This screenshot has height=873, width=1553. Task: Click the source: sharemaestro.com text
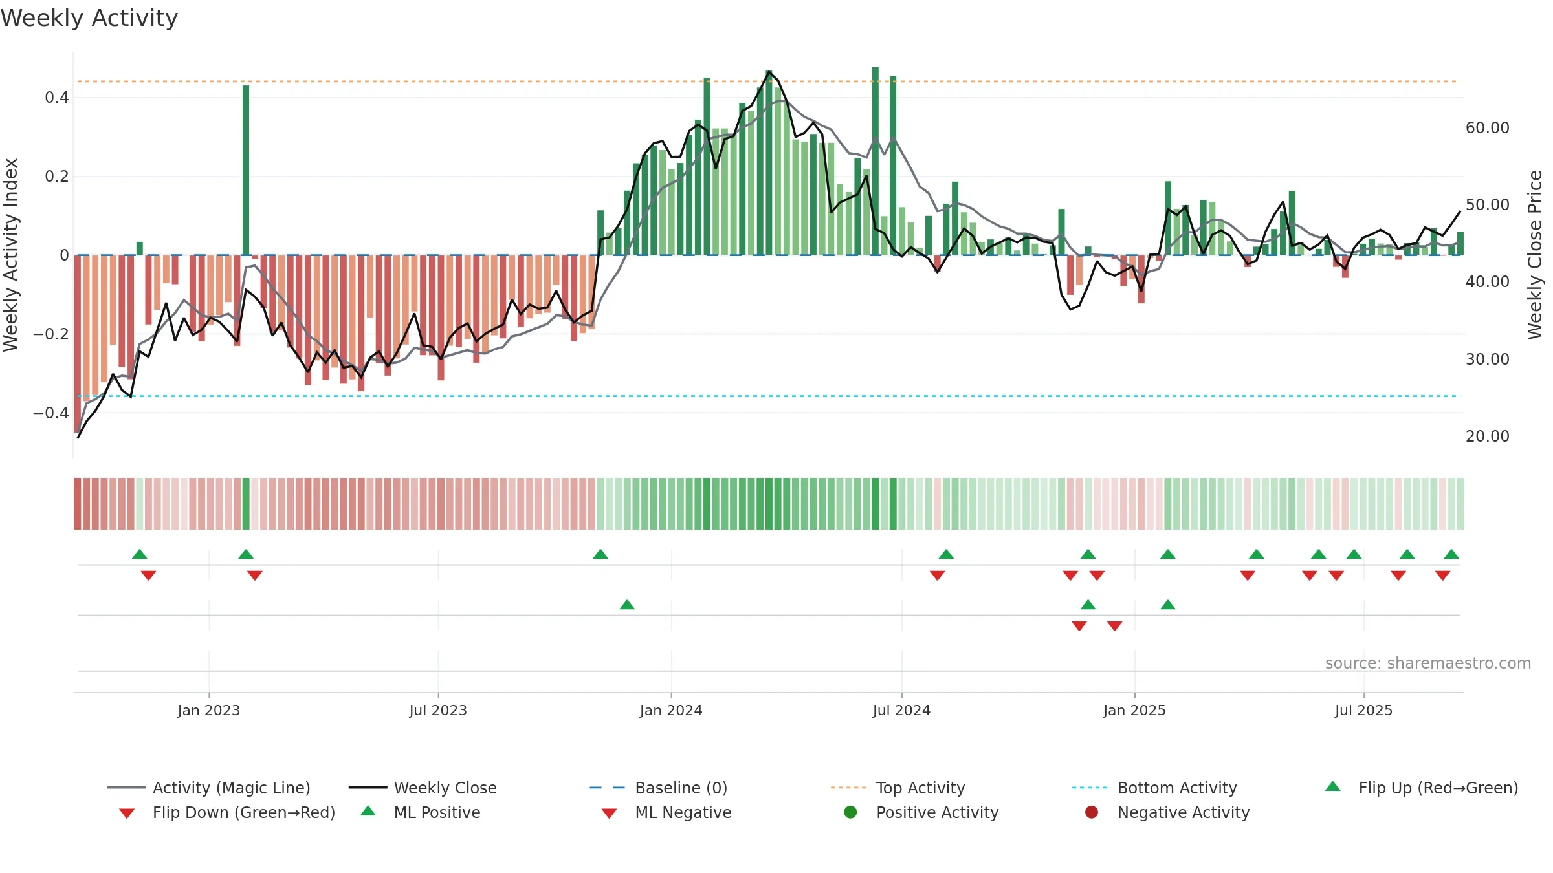[1428, 663]
